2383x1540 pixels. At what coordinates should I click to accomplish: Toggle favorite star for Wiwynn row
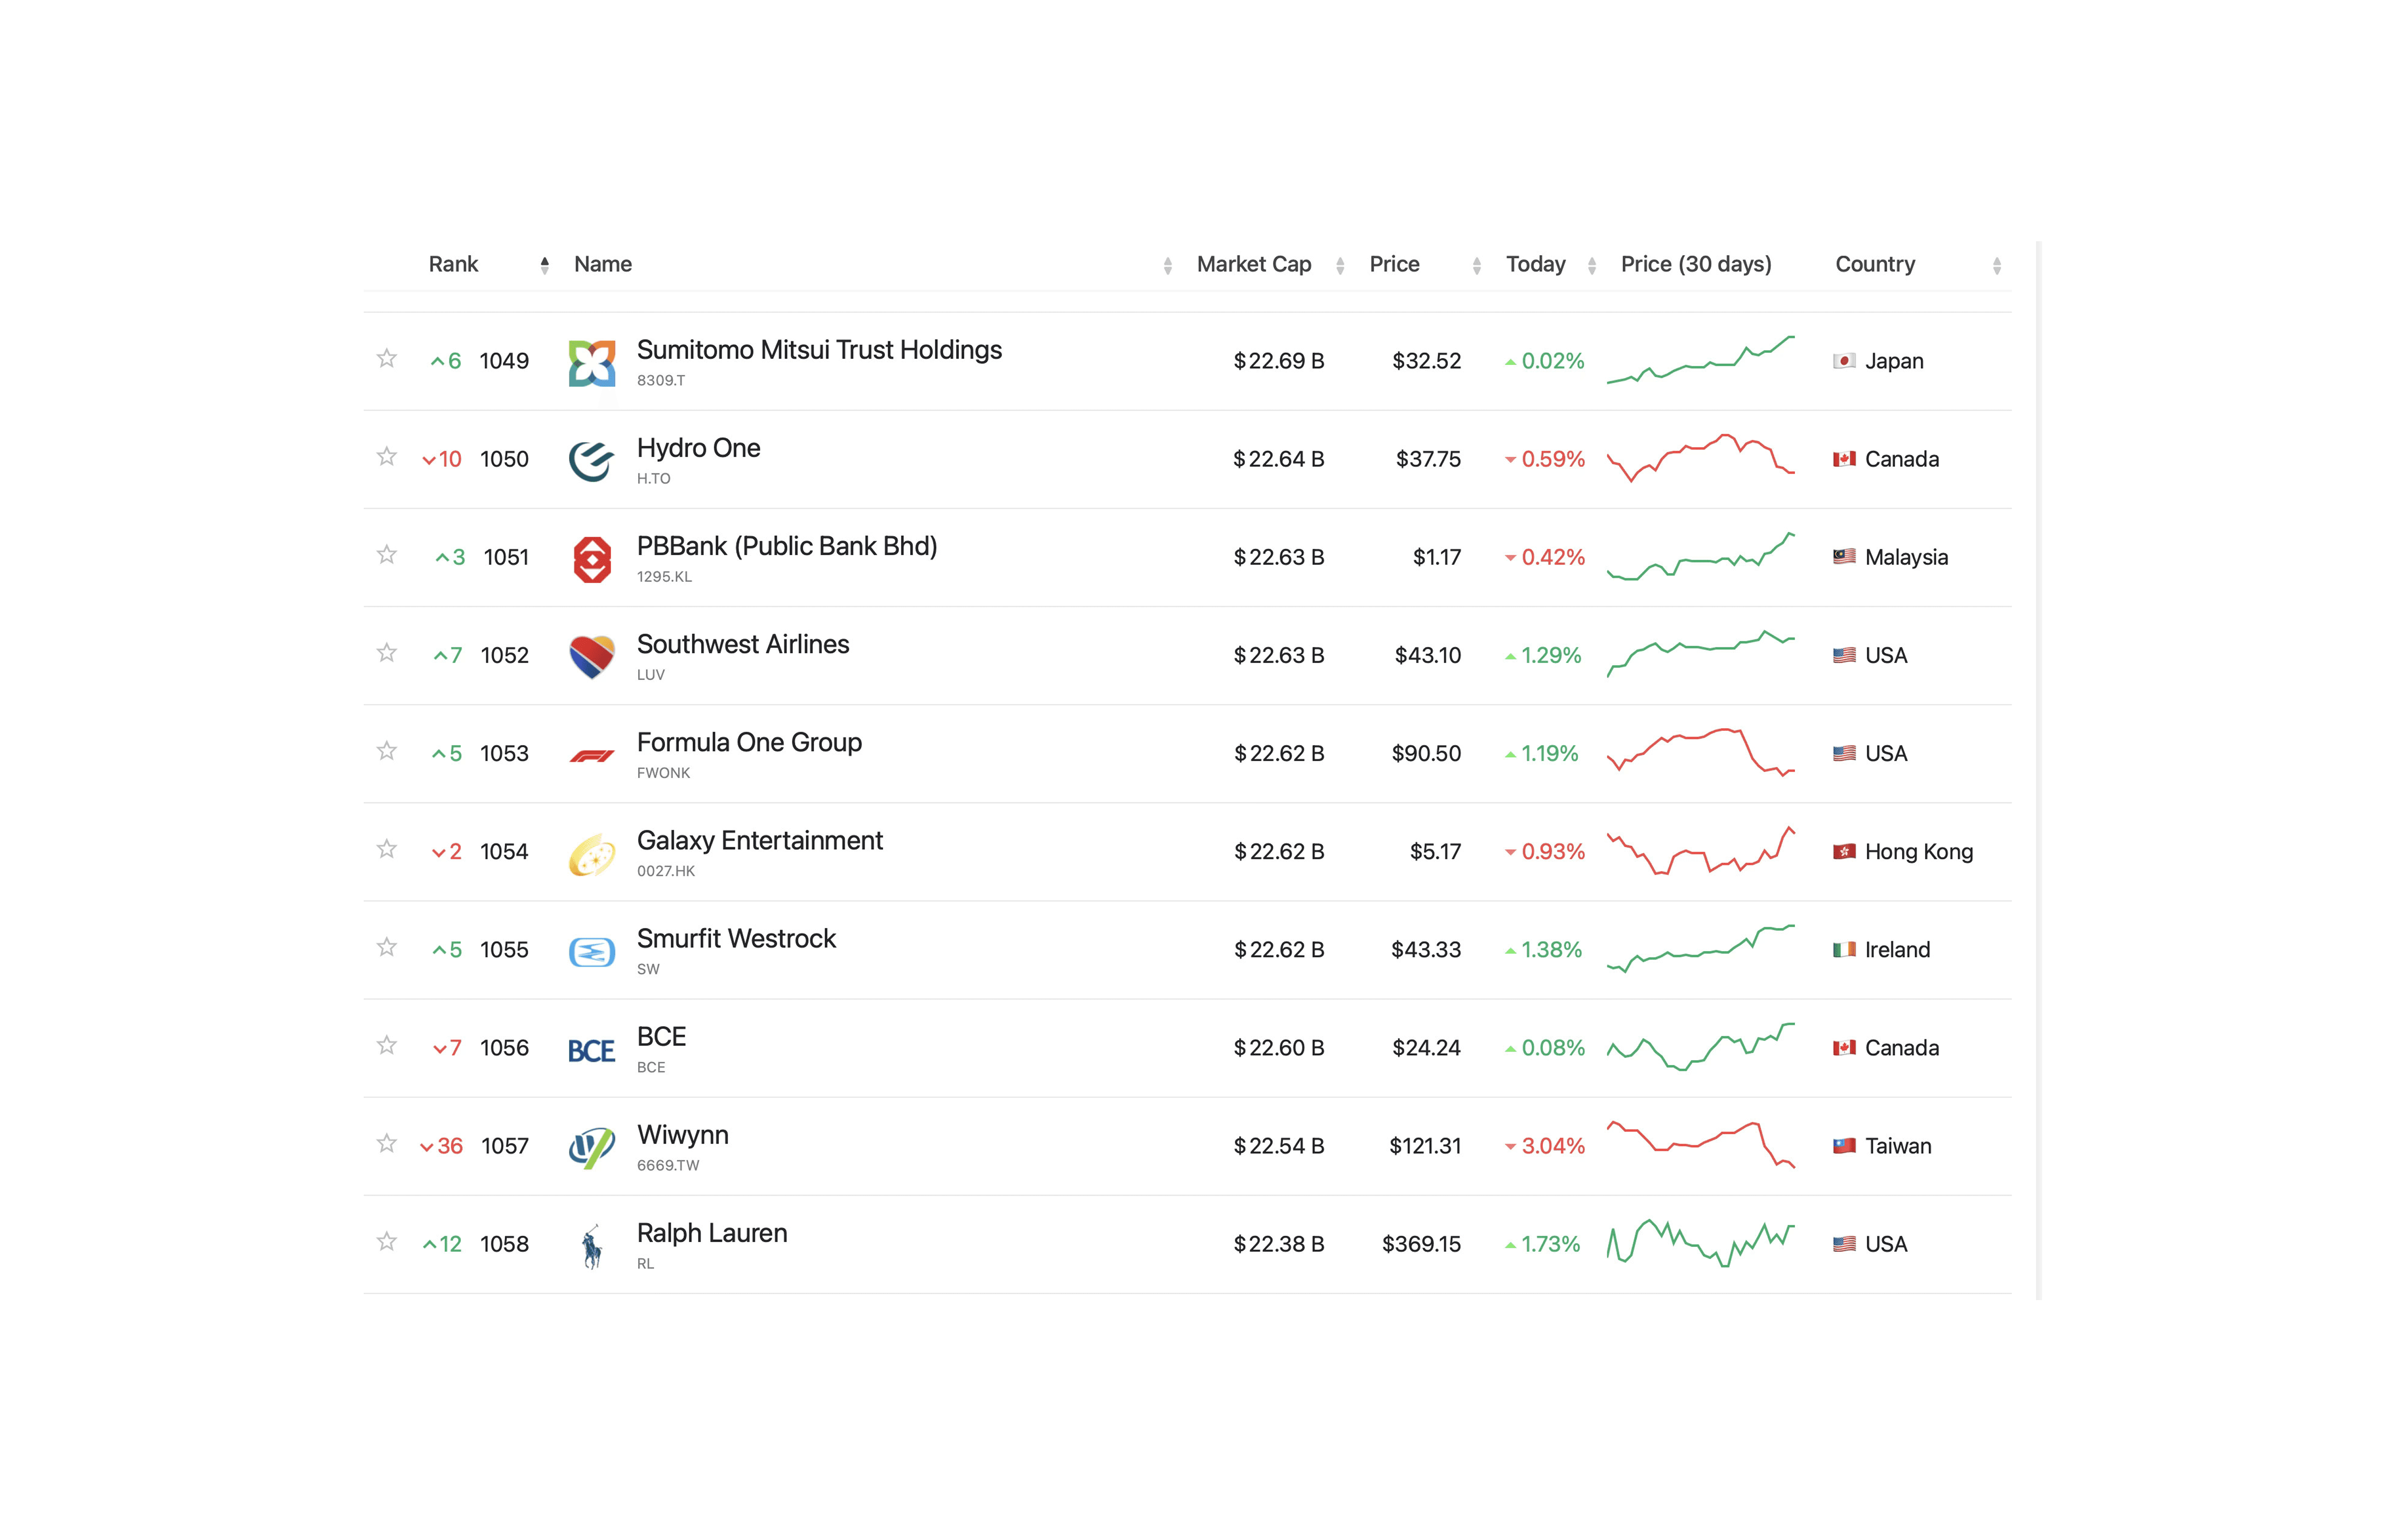point(387,1143)
